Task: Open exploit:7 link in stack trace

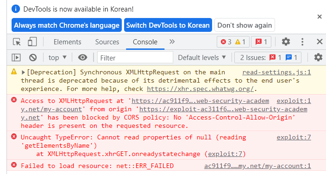Action: pyautogui.click(x=225, y=154)
